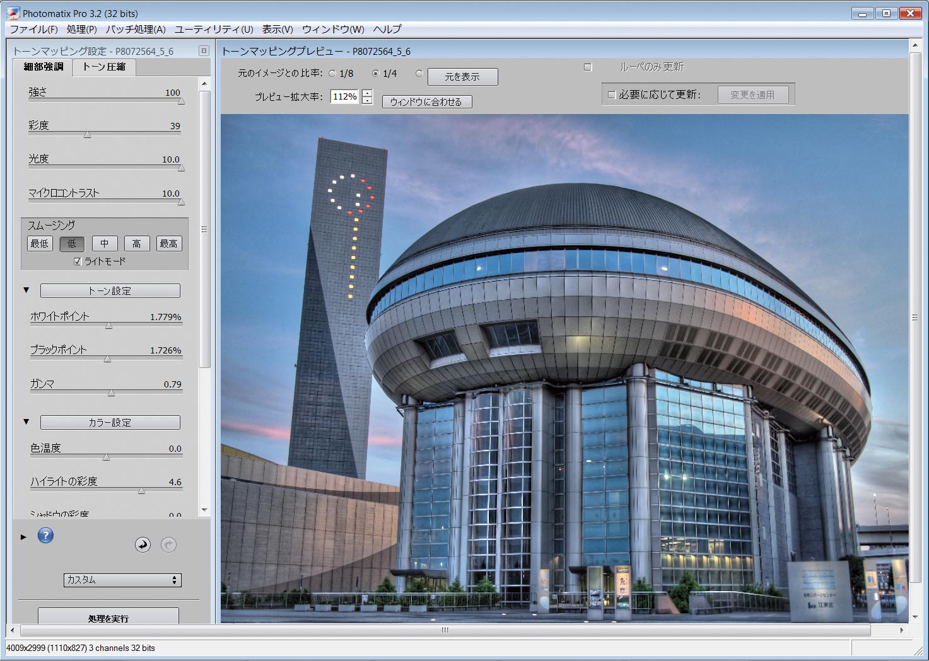Click the Photomatix Pro app icon in the title bar

(x=13, y=13)
